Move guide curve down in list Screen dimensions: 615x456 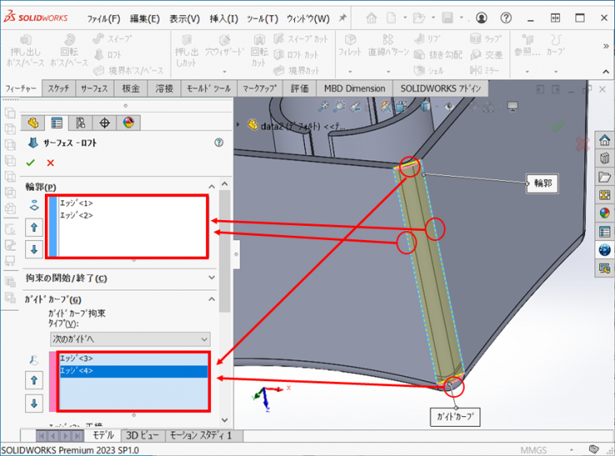tap(34, 404)
